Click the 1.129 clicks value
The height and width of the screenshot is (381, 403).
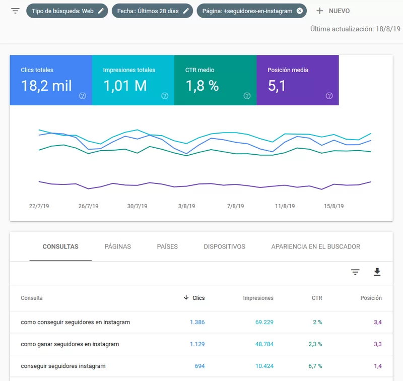[197, 344]
